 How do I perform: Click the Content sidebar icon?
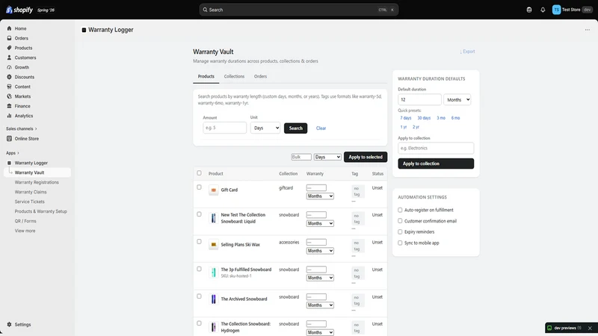click(9, 87)
